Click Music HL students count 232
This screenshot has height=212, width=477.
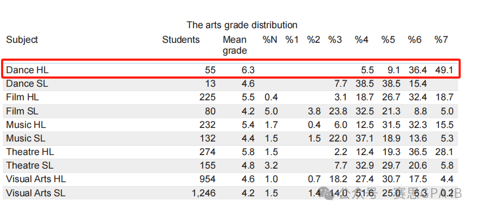coord(208,125)
